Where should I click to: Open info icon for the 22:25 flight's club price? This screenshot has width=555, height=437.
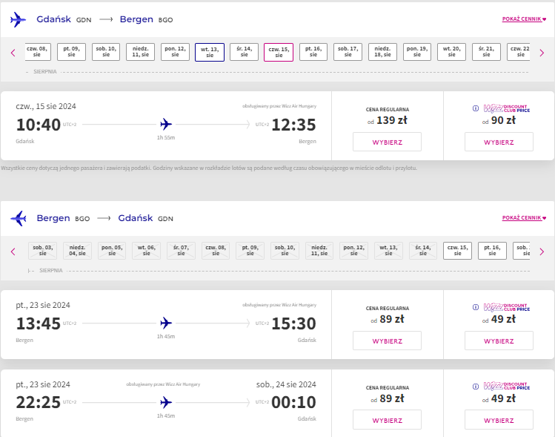tap(476, 387)
